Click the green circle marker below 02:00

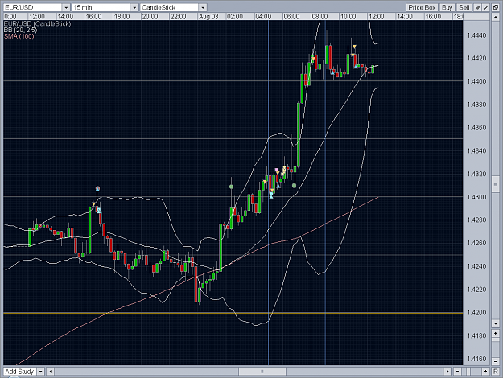tap(231, 187)
